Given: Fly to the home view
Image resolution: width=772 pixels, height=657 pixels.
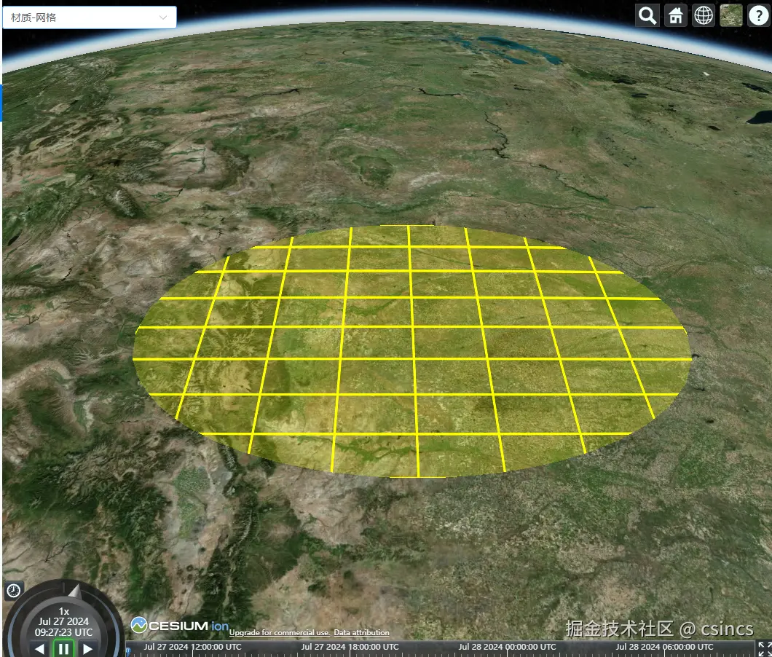Looking at the screenshot, I should 676,16.
